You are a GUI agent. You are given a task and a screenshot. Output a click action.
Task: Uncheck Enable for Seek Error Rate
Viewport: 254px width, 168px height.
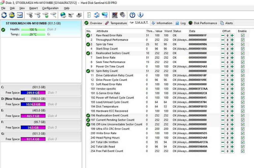(243, 58)
